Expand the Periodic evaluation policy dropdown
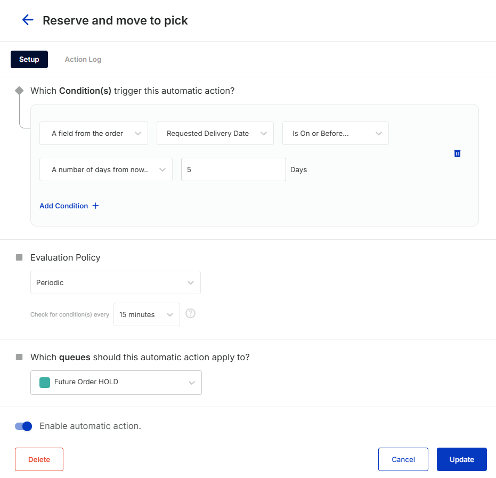Viewport: 496px width, 478px height. 116,282
